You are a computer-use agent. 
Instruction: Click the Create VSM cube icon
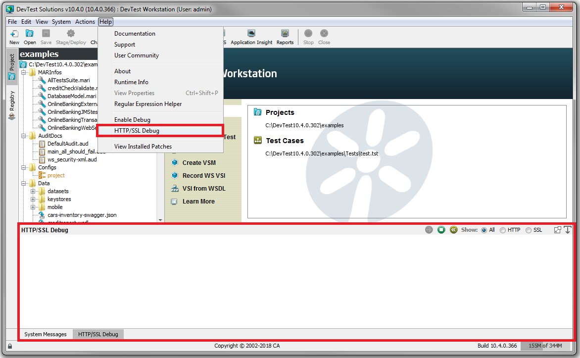tap(175, 162)
